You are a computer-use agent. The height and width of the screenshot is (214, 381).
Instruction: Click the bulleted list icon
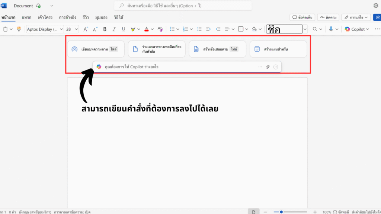pos(172,29)
